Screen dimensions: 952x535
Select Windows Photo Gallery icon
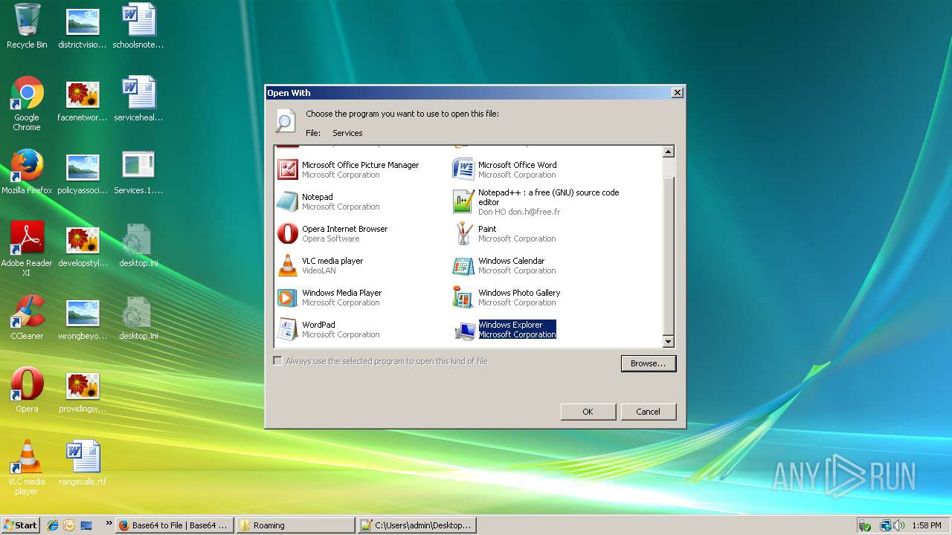(463, 297)
